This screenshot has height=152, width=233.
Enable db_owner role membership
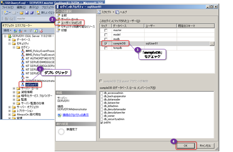(x=101, y=116)
